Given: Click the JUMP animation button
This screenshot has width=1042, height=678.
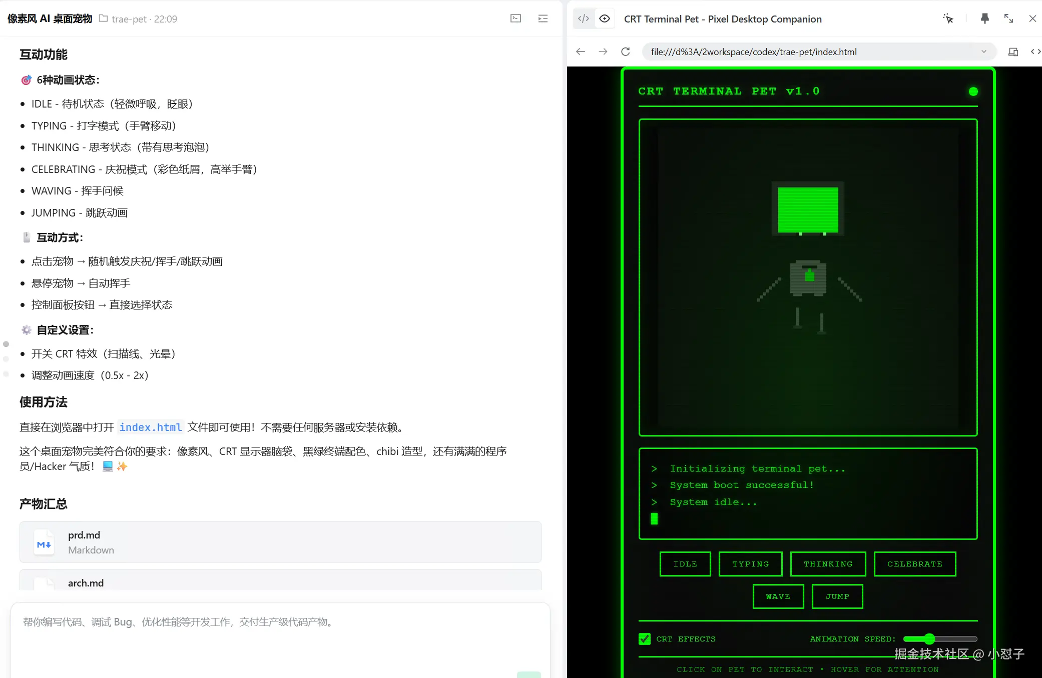Looking at the screenshot, I should [x=837, y=596].
